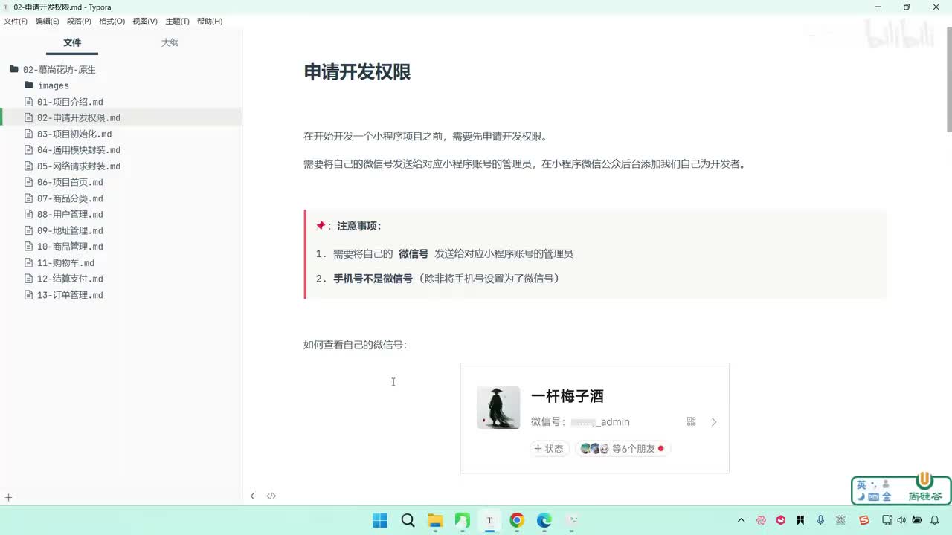This screenshot has width=952, height=535.
Task: Click the bold text 手机号不是微信号
Action: pos(373,279)
